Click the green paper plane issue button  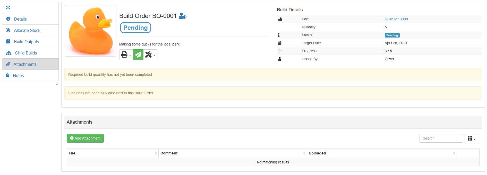(x=138, y=55)
